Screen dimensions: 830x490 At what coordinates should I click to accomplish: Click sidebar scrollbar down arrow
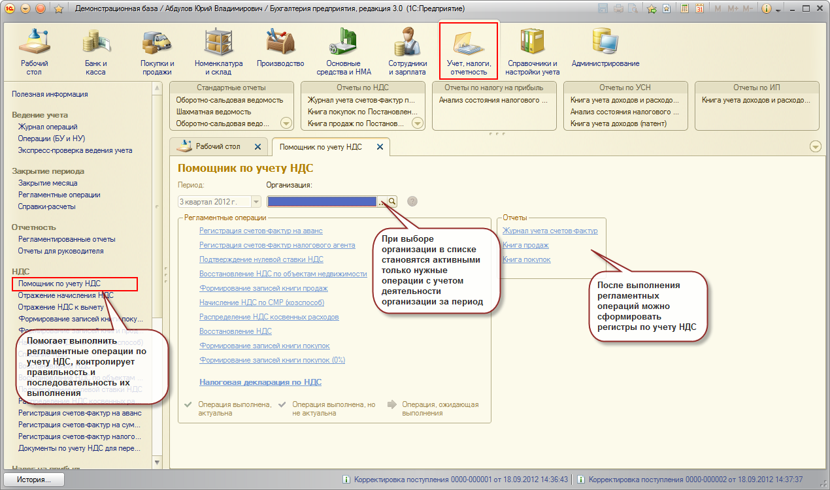(157, 463)
